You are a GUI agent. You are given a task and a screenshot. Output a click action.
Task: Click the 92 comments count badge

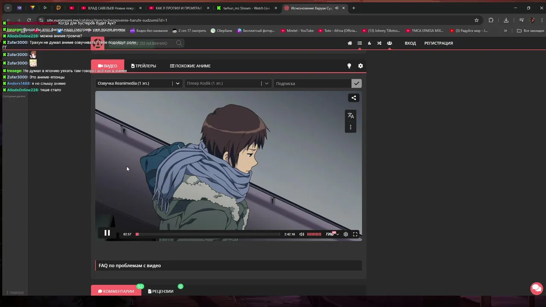pyautogui.click(x=140, y=287)
